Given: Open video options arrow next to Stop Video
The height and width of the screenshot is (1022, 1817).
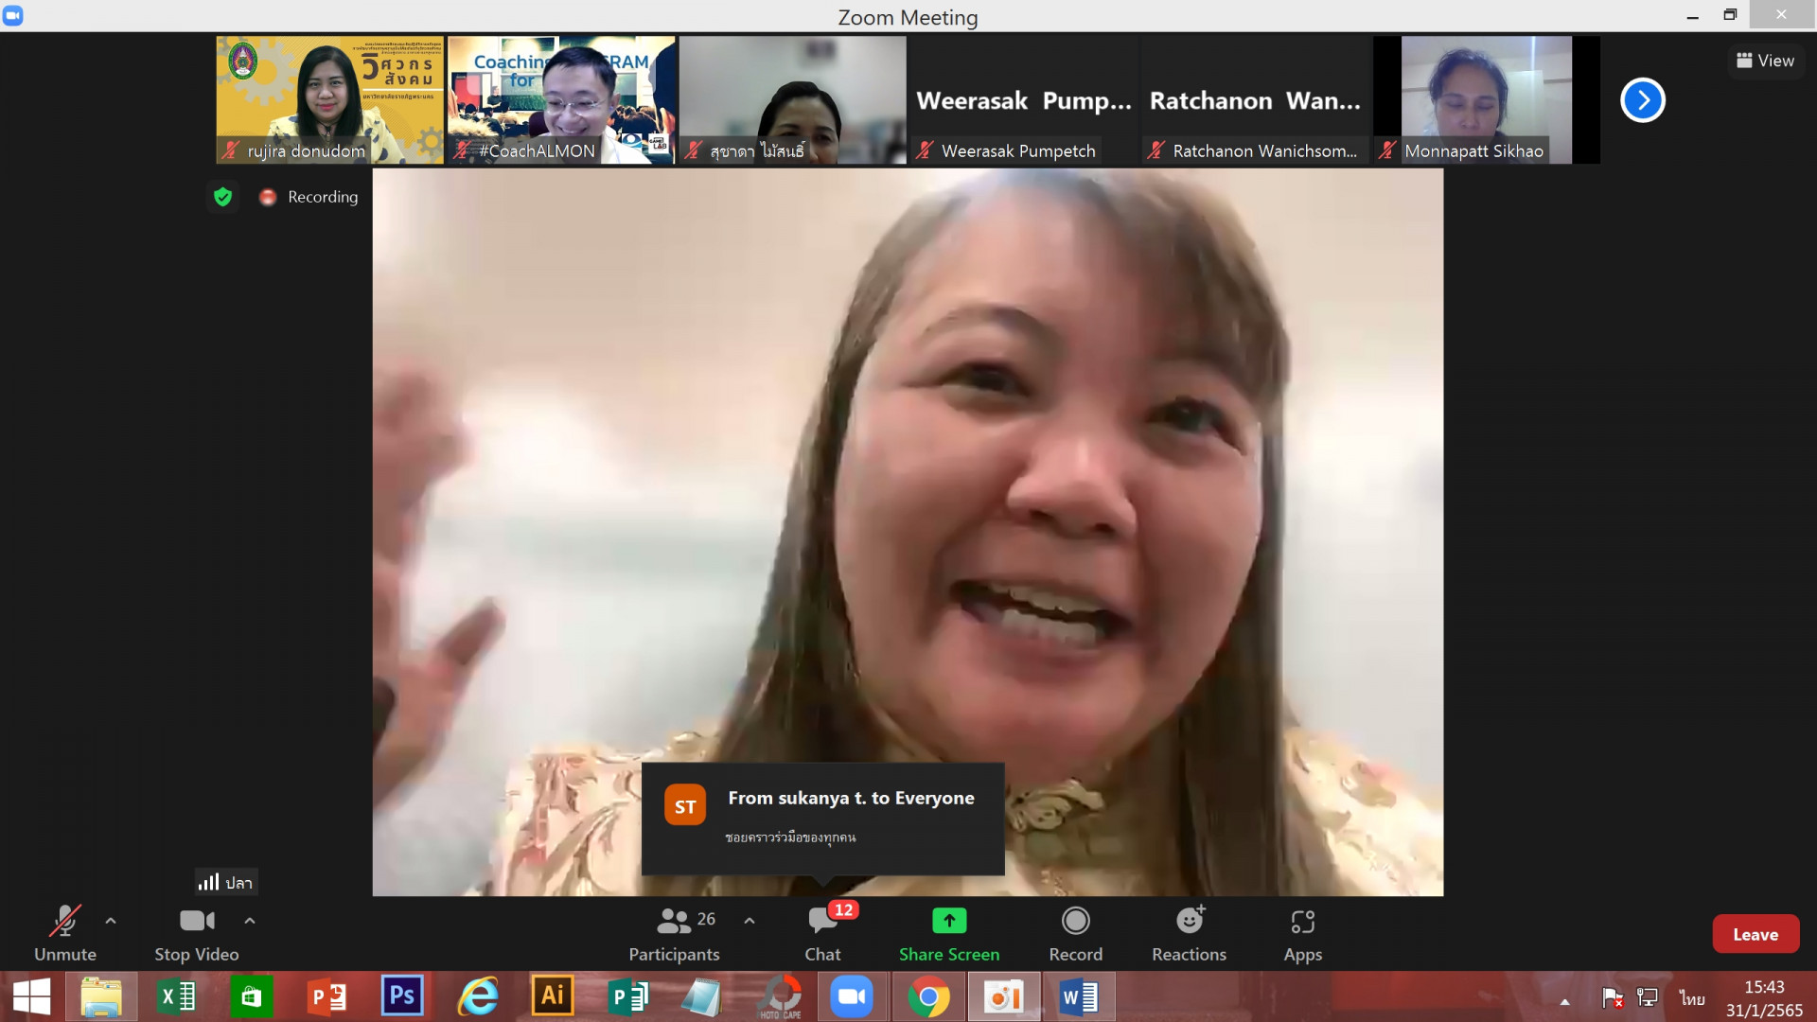Looking at the screenshot, I should (x=250, y=920).
